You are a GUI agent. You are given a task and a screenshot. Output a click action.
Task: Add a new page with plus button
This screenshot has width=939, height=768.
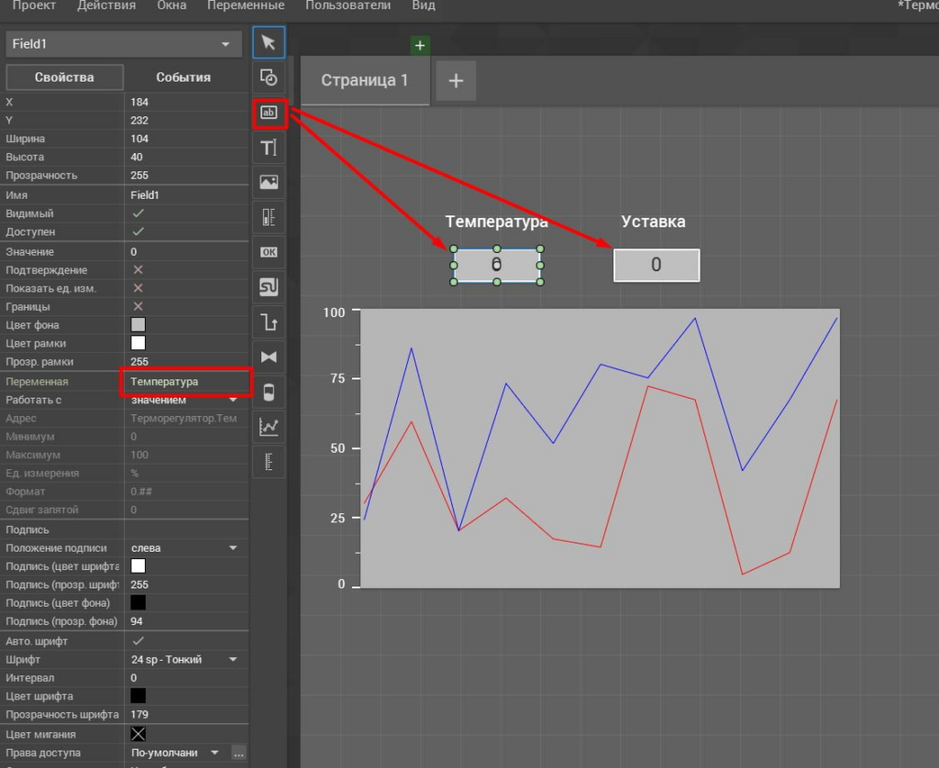point(456,81)
